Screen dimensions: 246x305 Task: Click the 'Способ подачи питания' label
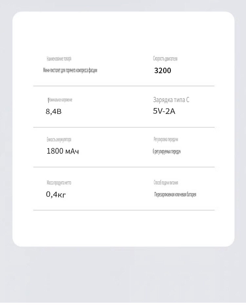[x=166, y=183]
